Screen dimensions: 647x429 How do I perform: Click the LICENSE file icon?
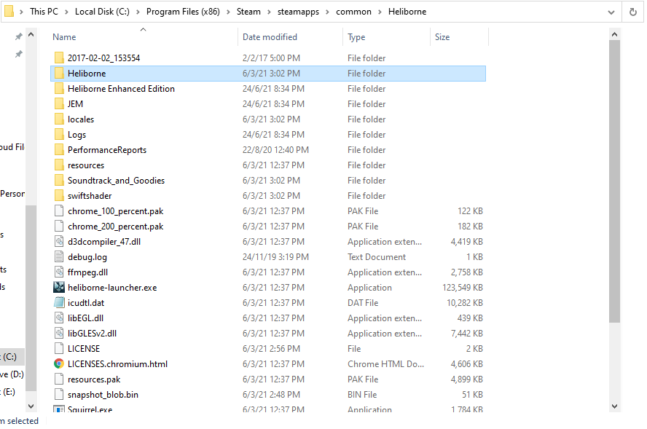tap(59, 349)
